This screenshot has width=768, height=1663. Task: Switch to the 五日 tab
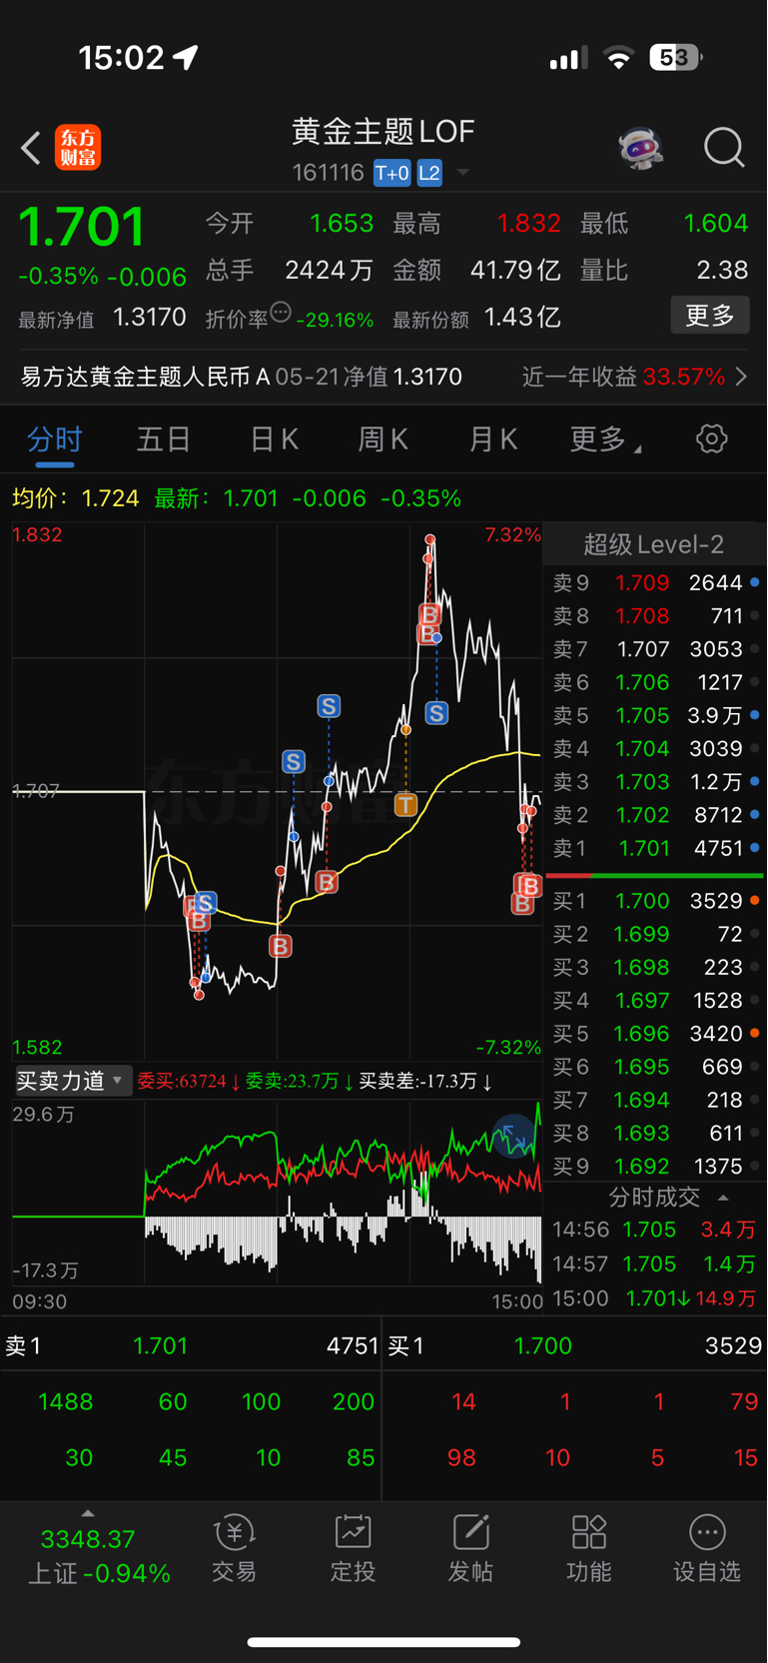point(164,438)
